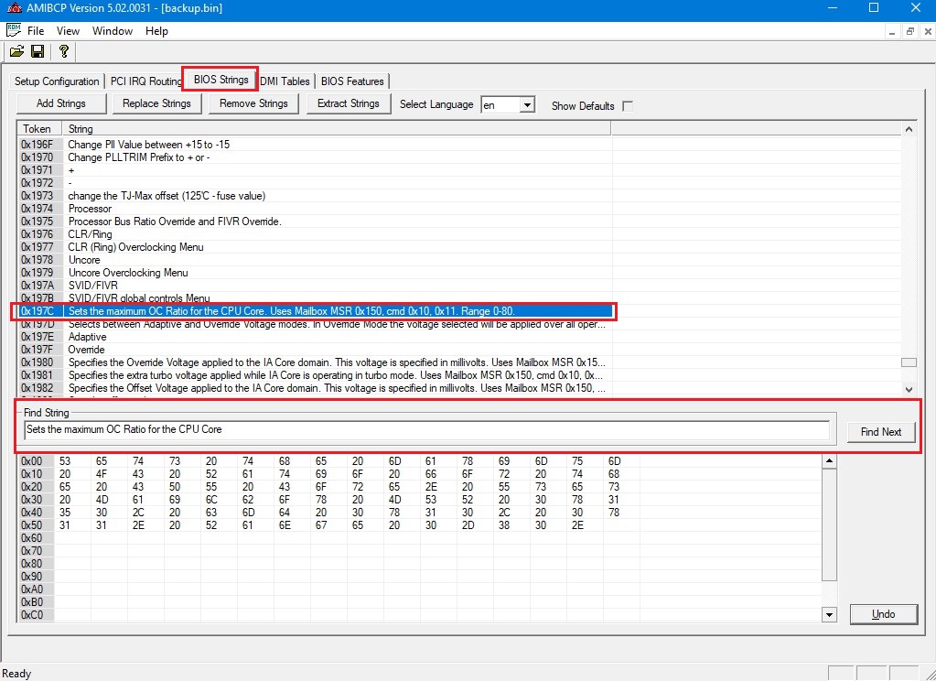Click the String column header
The width and height of the screenshot is (936, 681).
[x=338, y=128]
